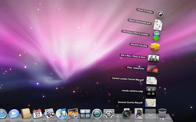Screen dimensions: 196x122
Task: Open iPod - Island.mov movie thumbnail
Action: pyautogui.click(x=152, y=69)
